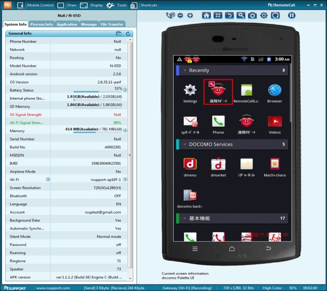Switch to the Process Info tab
The height and width of the screenshot is (291, 327).
tap(42, 24)
